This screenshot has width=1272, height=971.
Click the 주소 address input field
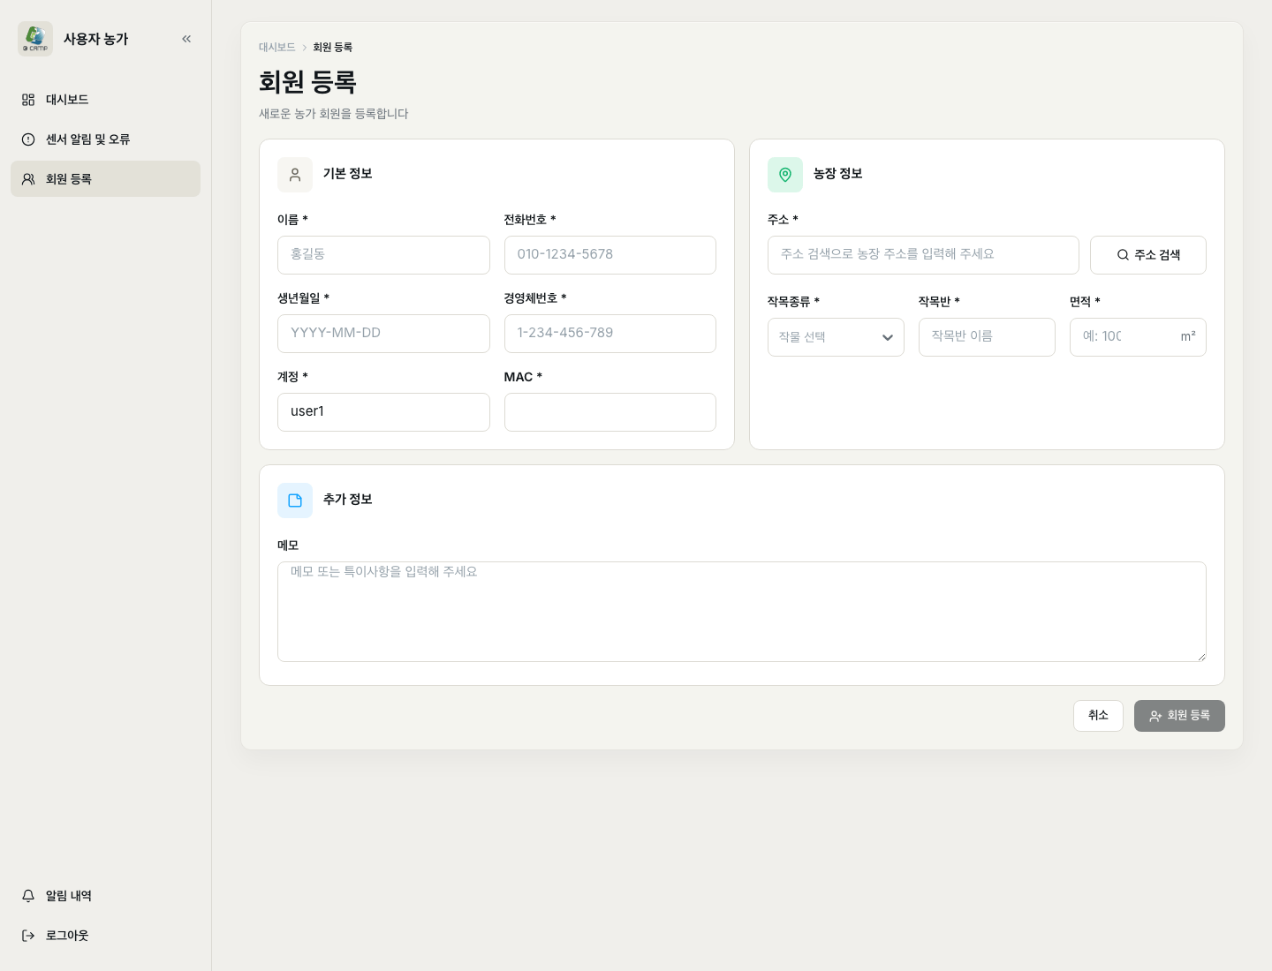923,255
